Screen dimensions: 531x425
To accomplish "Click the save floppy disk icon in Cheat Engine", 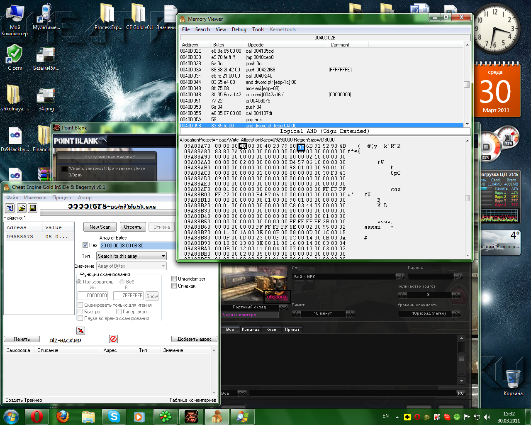I will tap(33, 208).
